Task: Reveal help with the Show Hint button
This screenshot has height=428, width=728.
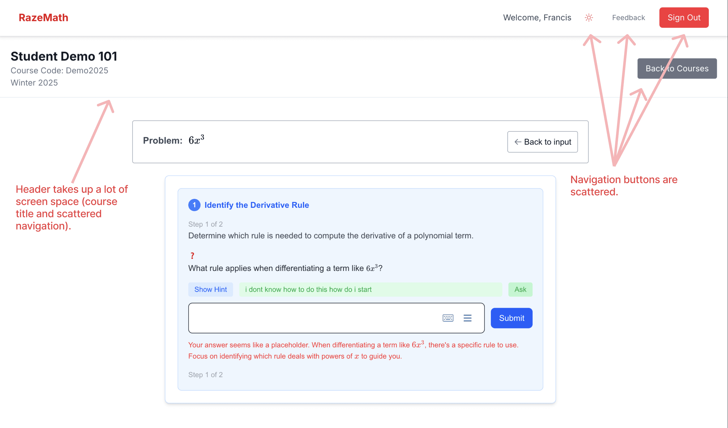Action: [x=211, y=289]
